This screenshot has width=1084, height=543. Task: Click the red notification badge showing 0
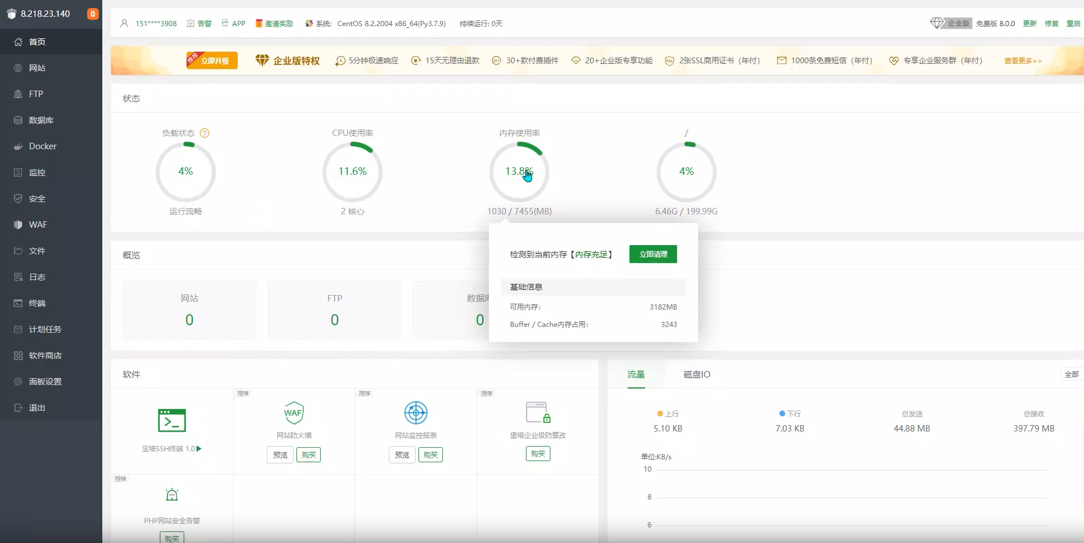coord(92,13)
